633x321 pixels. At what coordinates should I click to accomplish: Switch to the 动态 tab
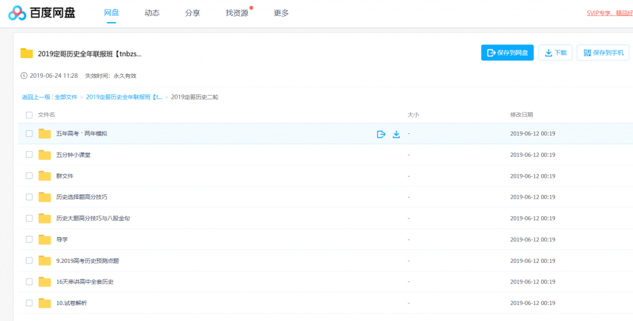[152, 13]
